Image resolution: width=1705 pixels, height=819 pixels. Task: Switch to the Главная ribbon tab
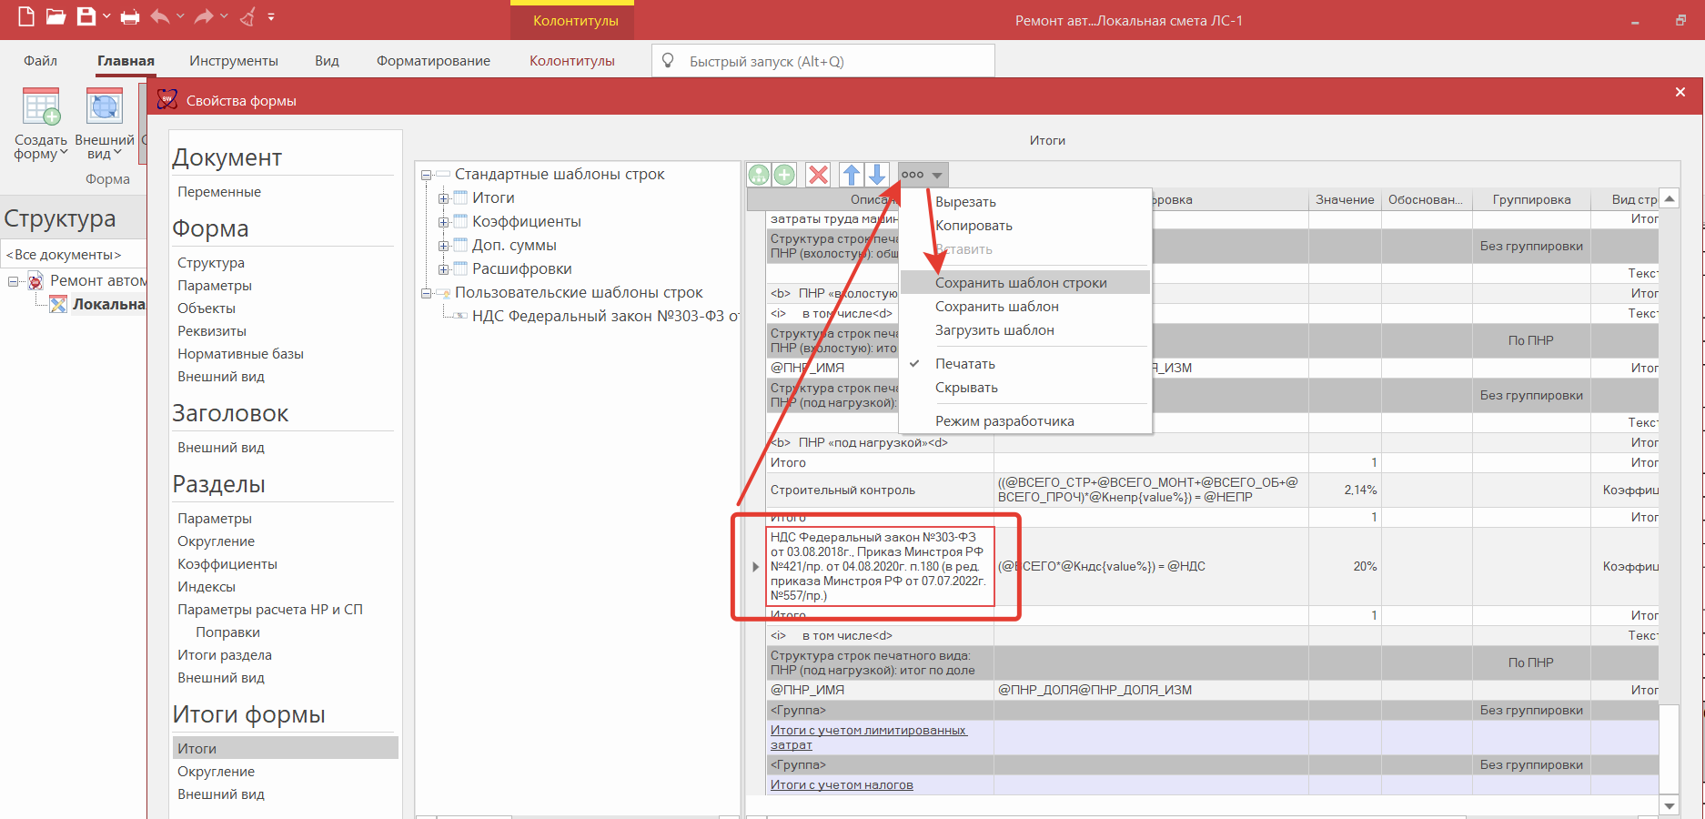(x=126, y=61)
